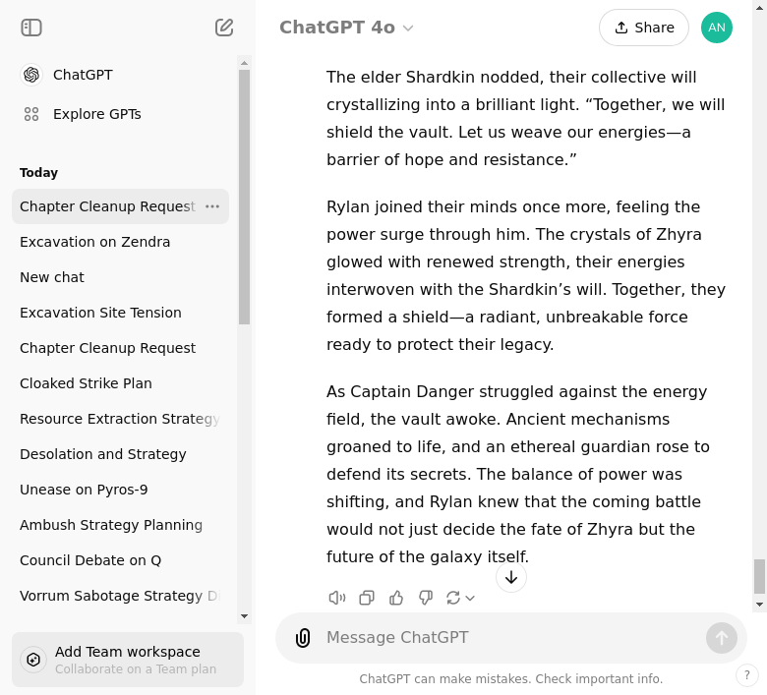Click the sidebar chat list scrollbar
This screenshot has width=767, height=695.
tap(244, 197)
